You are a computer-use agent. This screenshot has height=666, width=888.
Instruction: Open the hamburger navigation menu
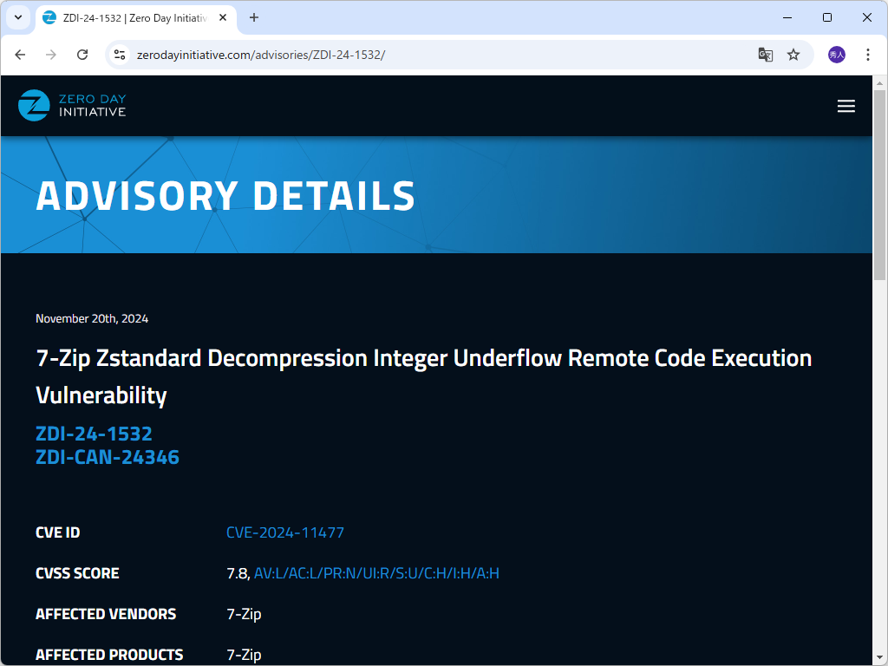846,106
